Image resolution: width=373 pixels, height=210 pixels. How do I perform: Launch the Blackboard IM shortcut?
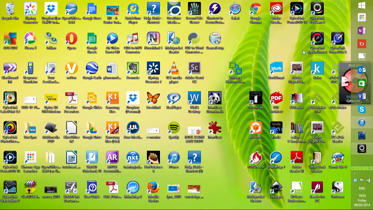point(10,68)
